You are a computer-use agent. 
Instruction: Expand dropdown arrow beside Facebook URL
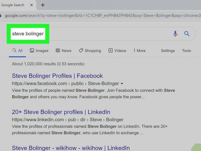pos(122,84)
